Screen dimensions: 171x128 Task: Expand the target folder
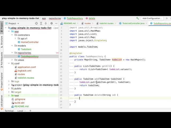coord(9,92)
